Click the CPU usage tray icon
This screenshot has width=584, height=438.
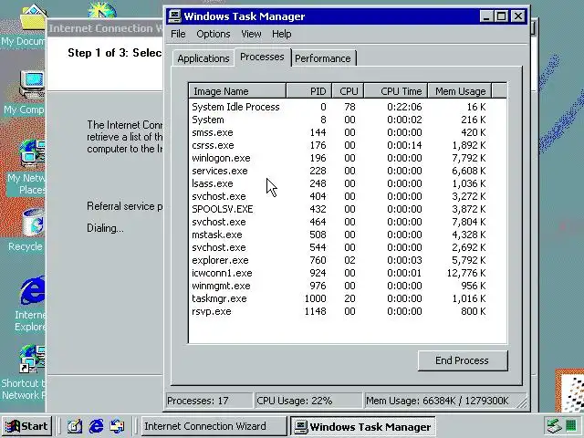tap(571, 426)
